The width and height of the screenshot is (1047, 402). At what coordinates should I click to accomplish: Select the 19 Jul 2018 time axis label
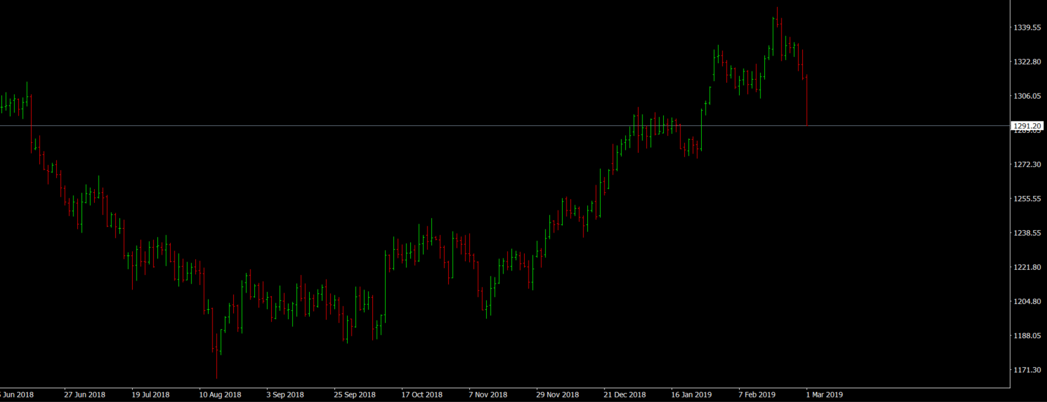pos(150,394)
